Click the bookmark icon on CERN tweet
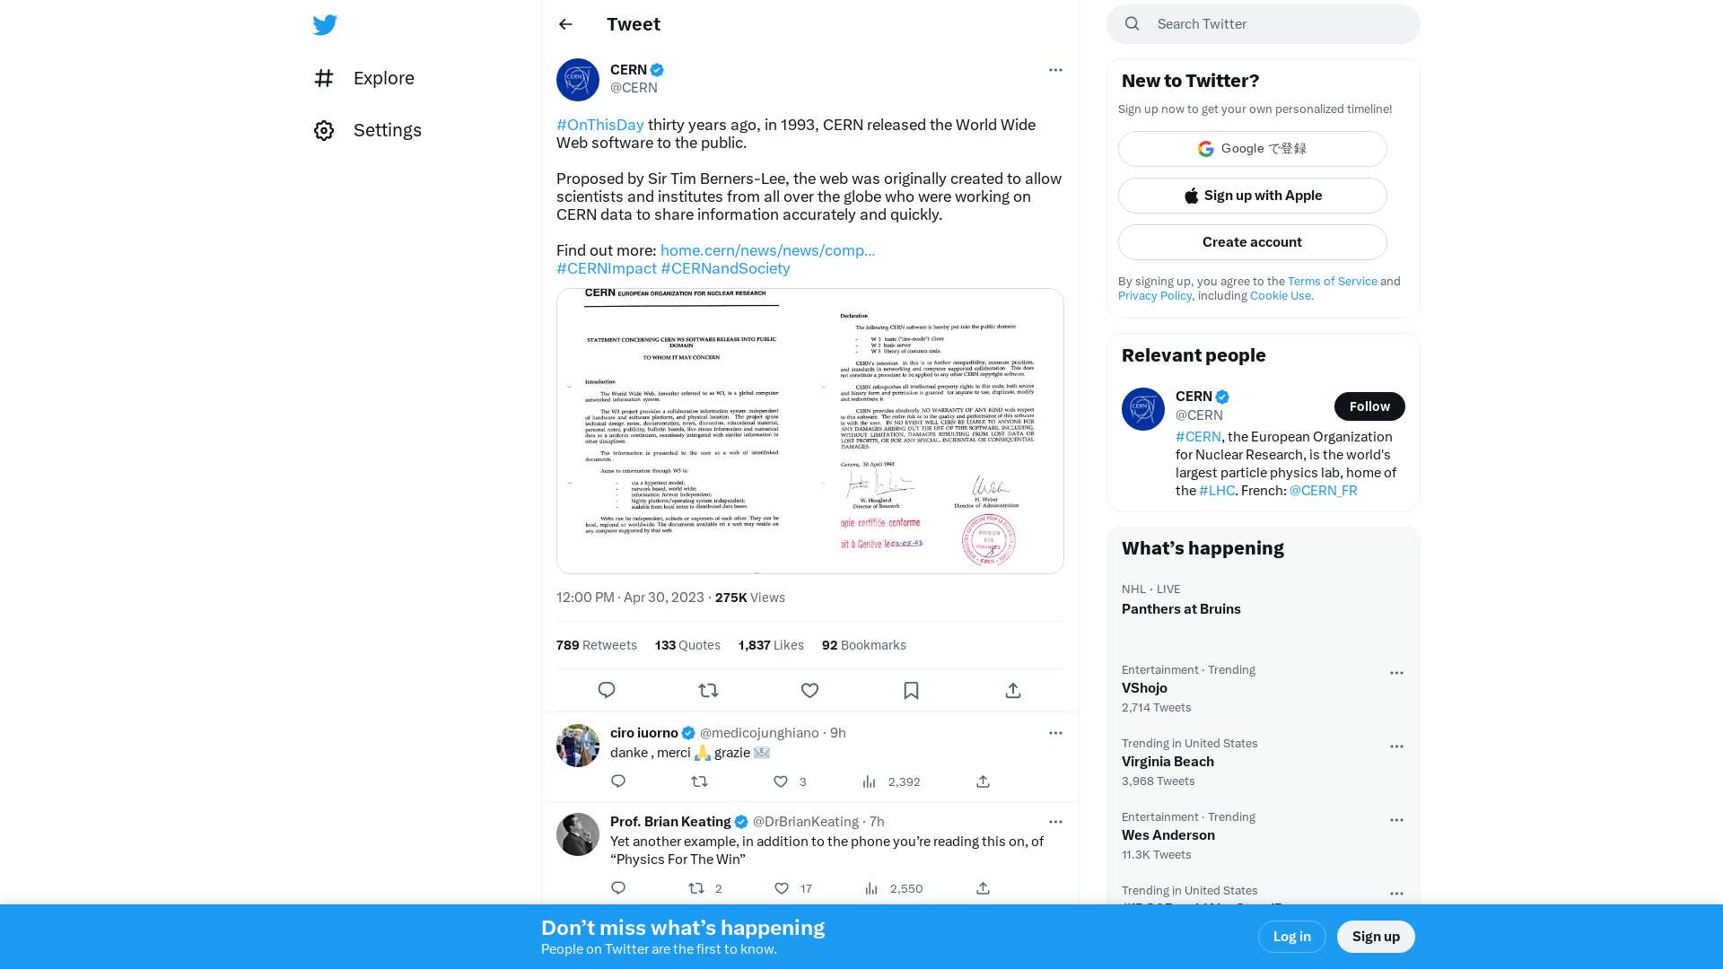Image resolution: width=1723 pixels, height=969 pixels. (911, 690)
